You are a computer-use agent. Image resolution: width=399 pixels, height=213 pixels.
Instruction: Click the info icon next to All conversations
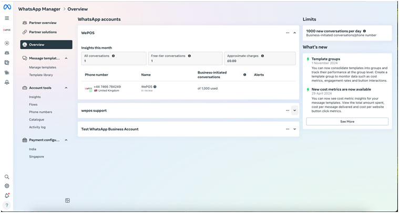click(x=113, y=56)
